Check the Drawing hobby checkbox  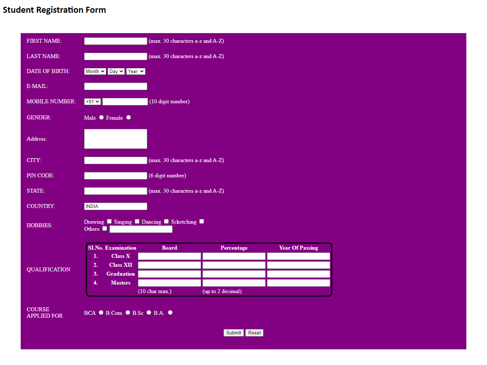point(109,221)
